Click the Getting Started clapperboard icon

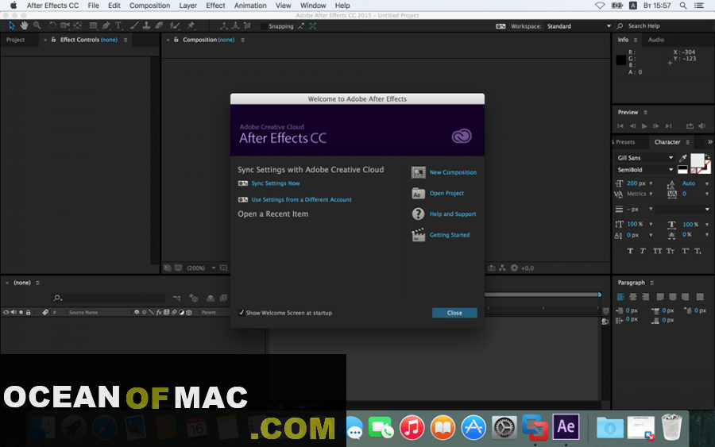point(418,235)
